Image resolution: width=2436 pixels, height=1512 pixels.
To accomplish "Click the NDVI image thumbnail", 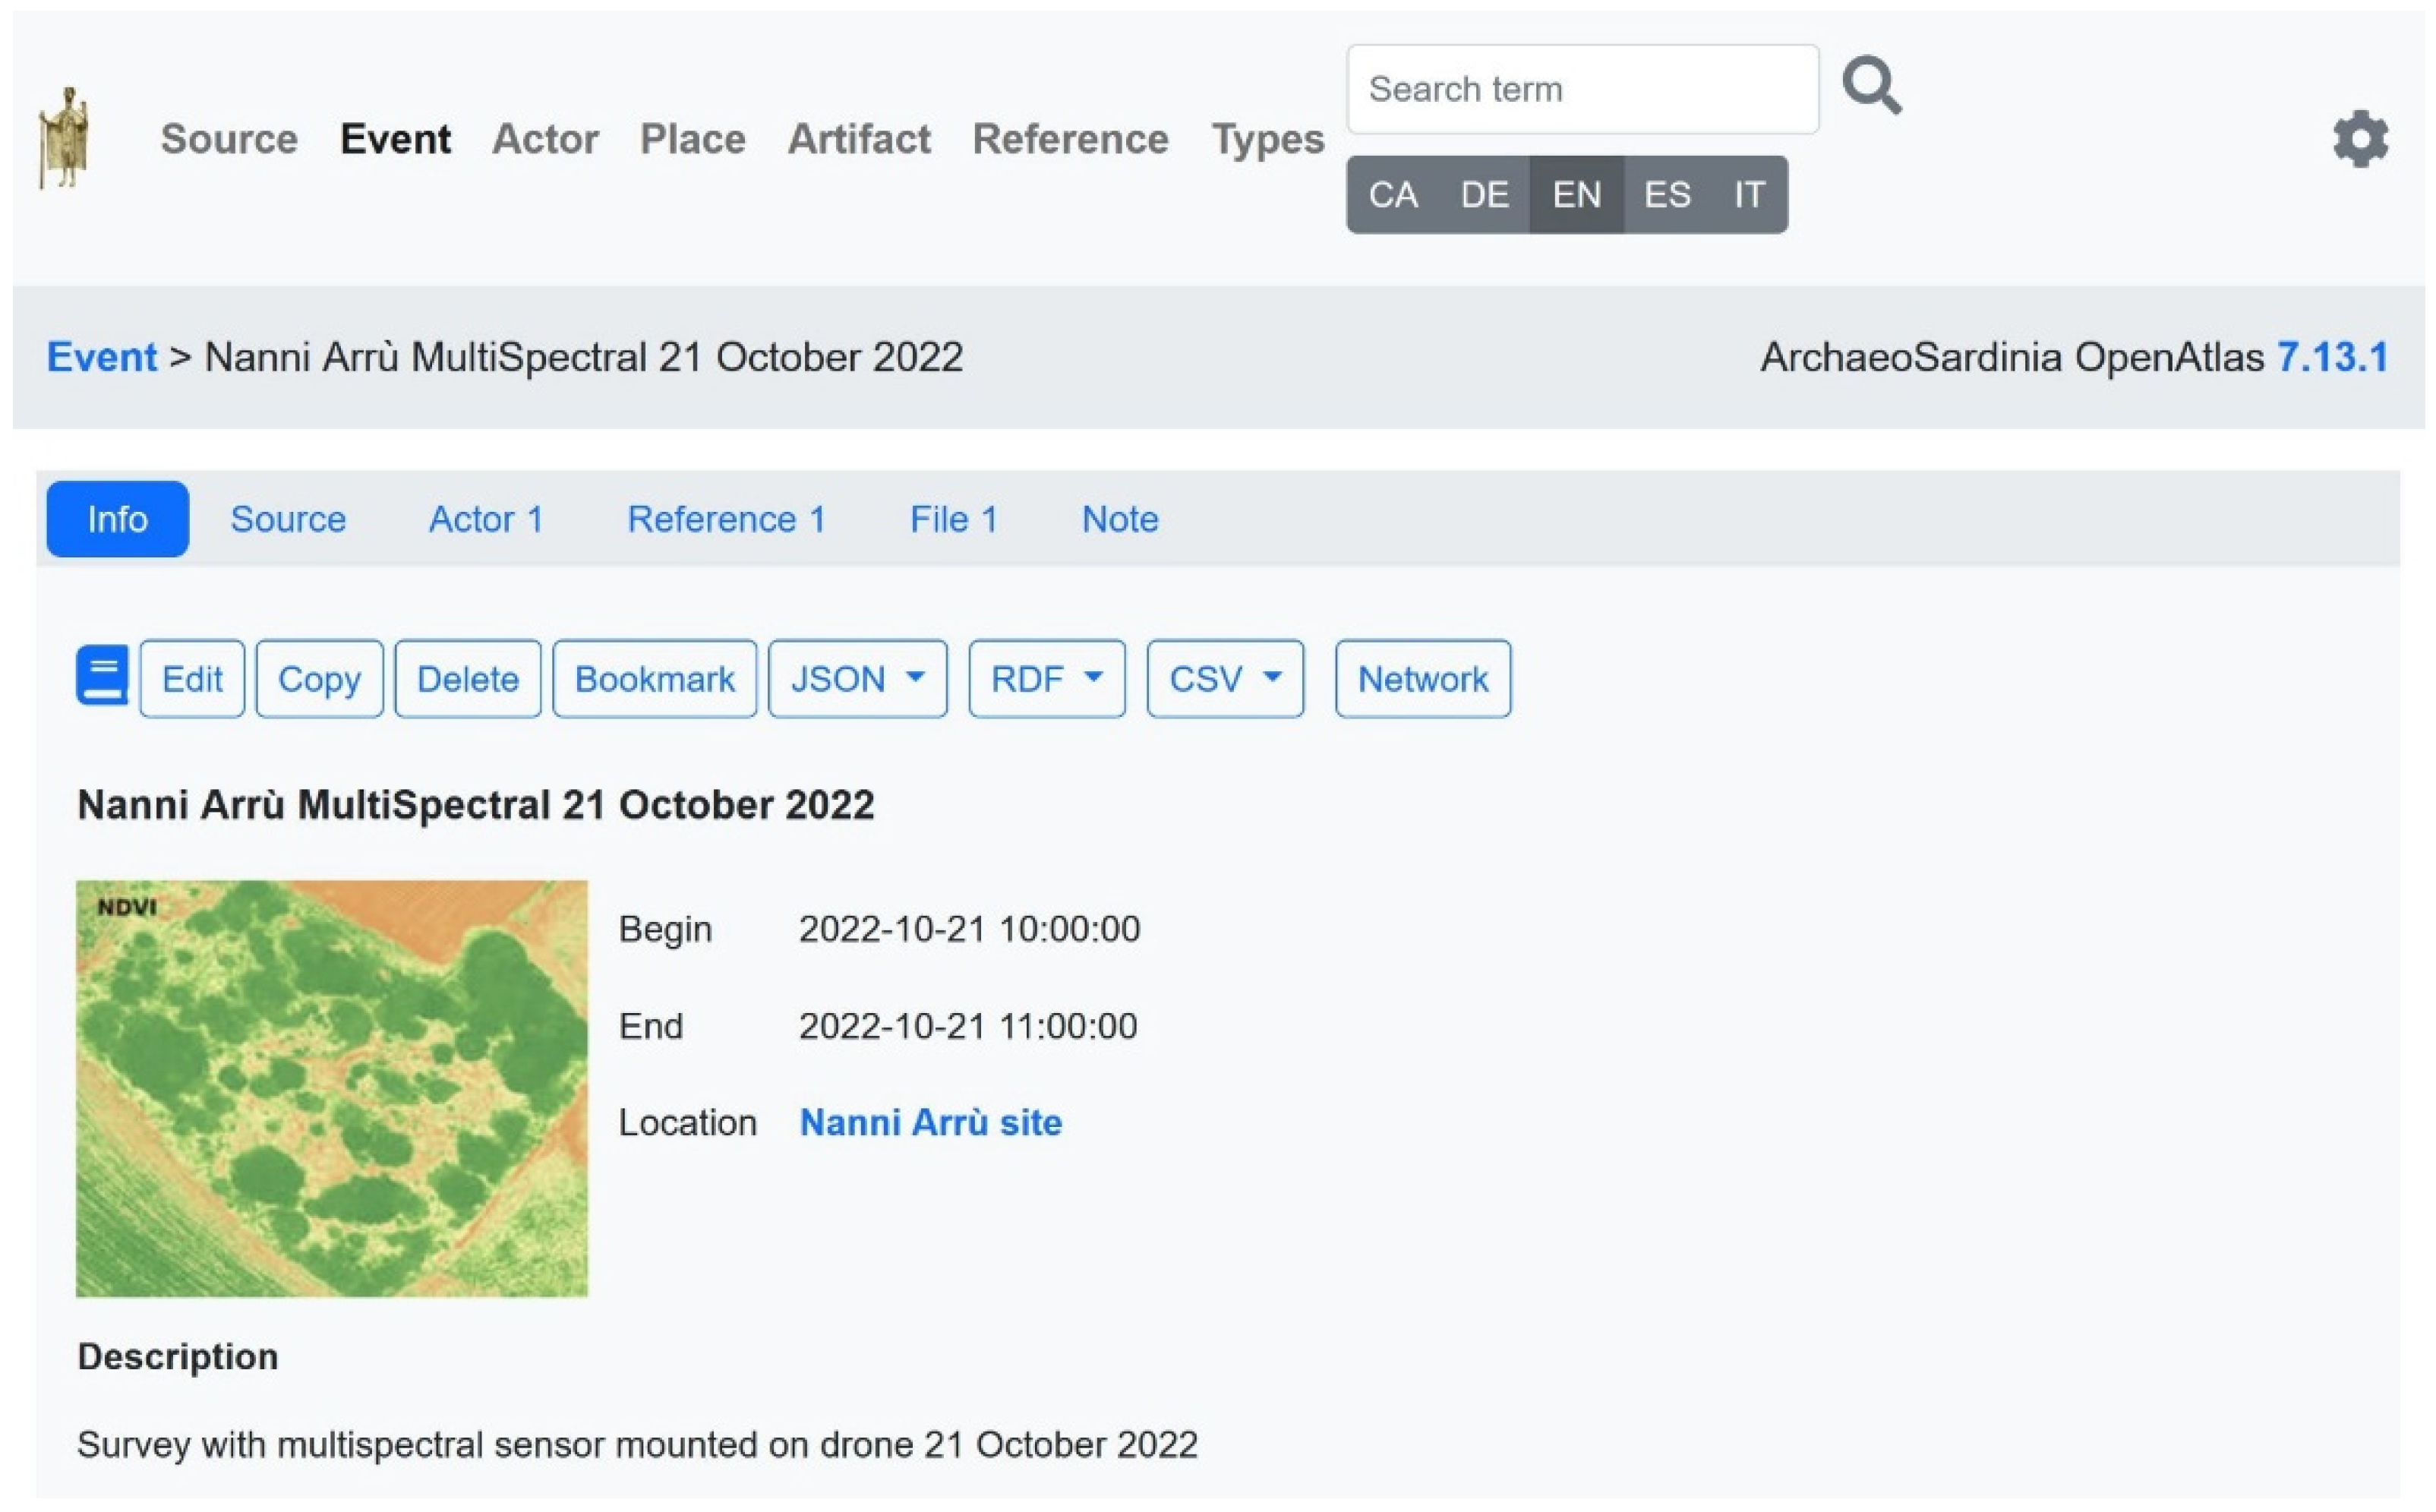I will click(332, 1088).
